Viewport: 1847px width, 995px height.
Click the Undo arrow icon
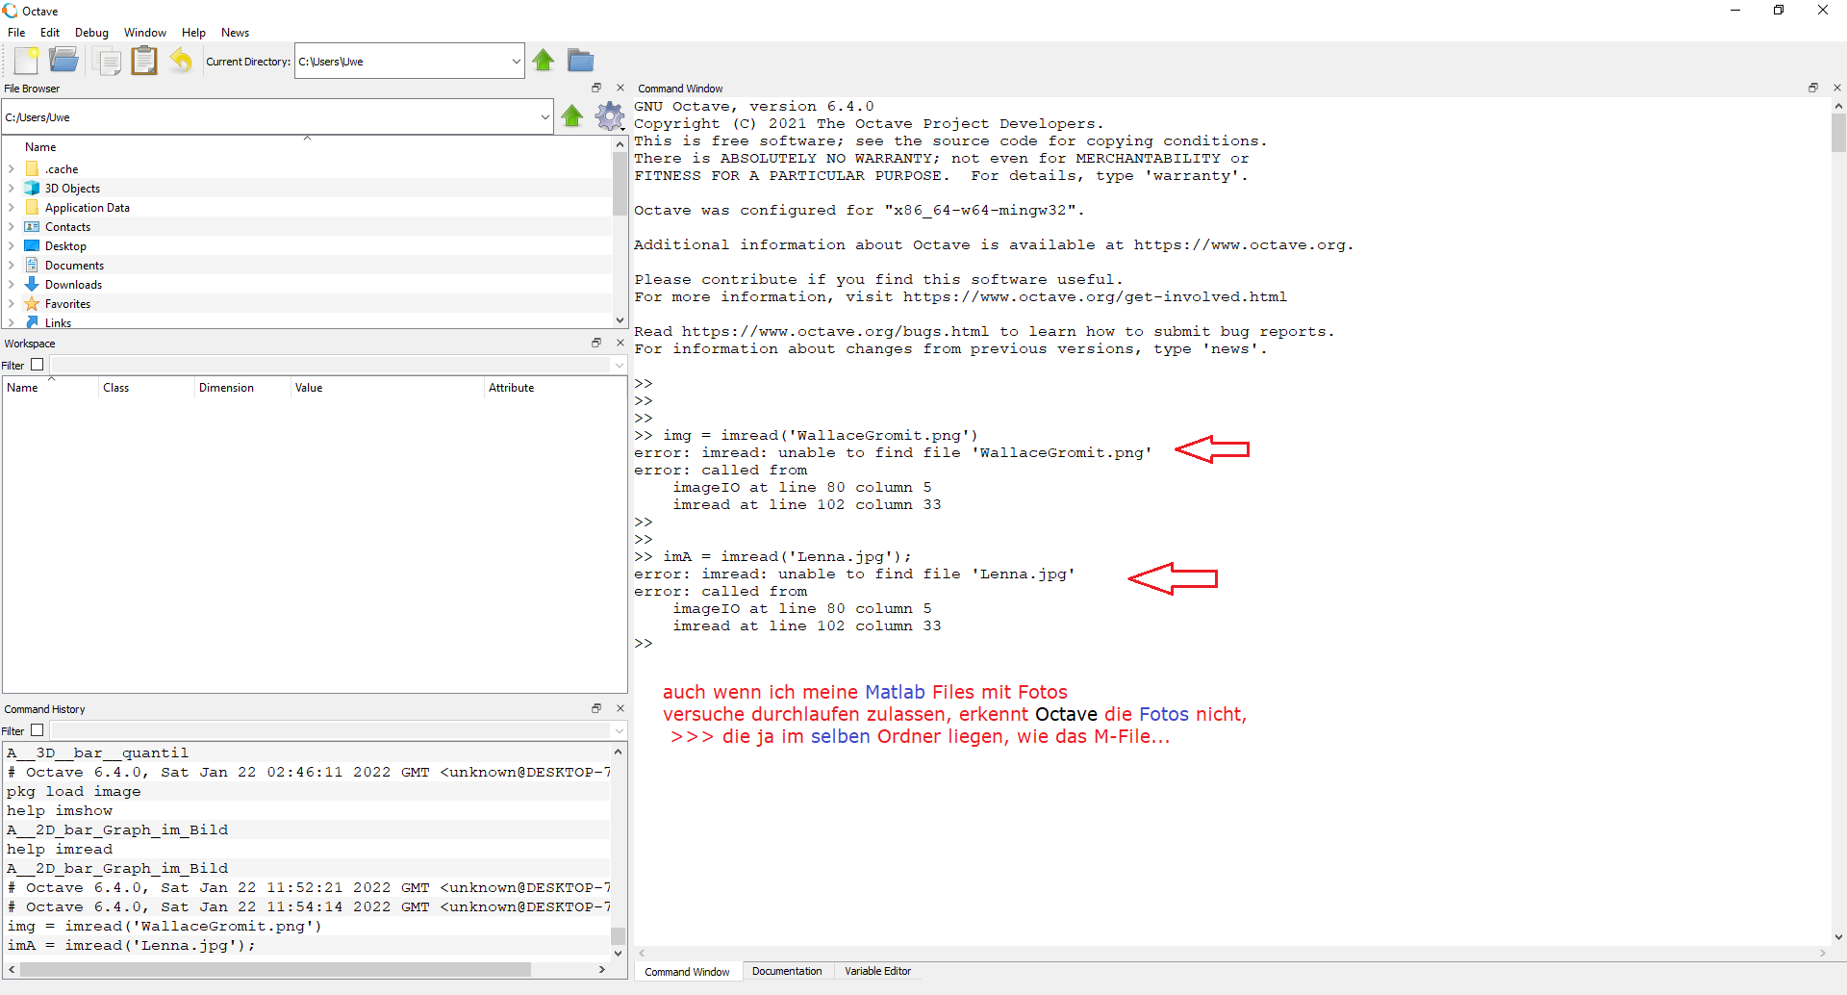[x=181, y=61]
